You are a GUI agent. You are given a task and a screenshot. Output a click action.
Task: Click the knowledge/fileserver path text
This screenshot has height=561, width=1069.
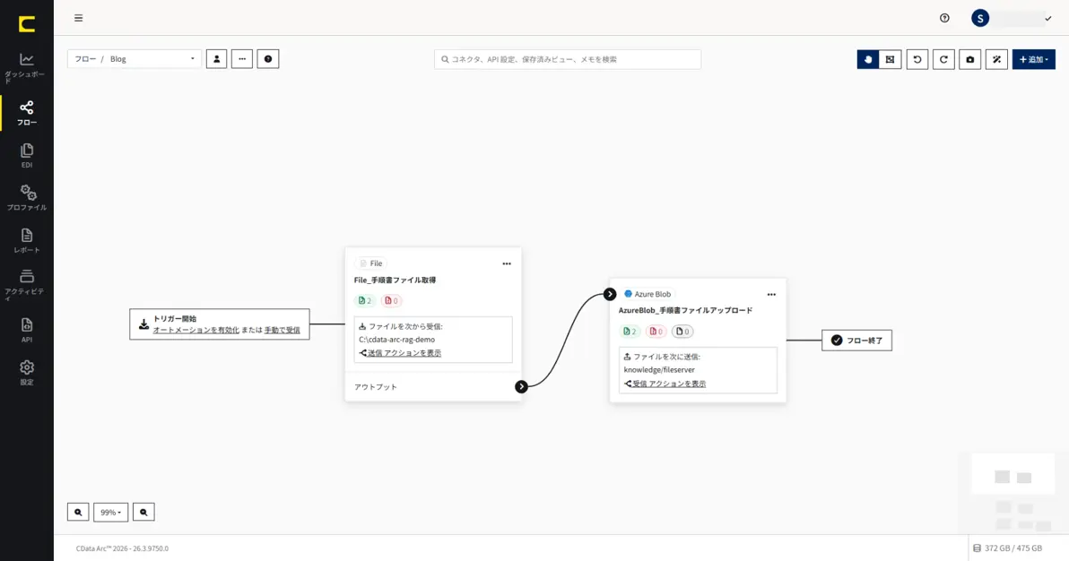(x=659, y=369)
